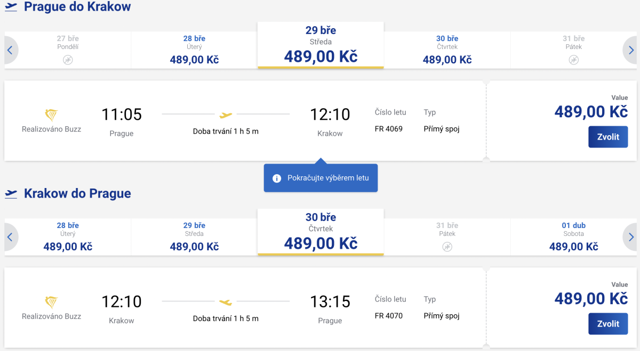This screenshot has height=351, width=640.
Task: Click the Ryanair harp logo on flight FR 4070
Action: tap(51, 302)
